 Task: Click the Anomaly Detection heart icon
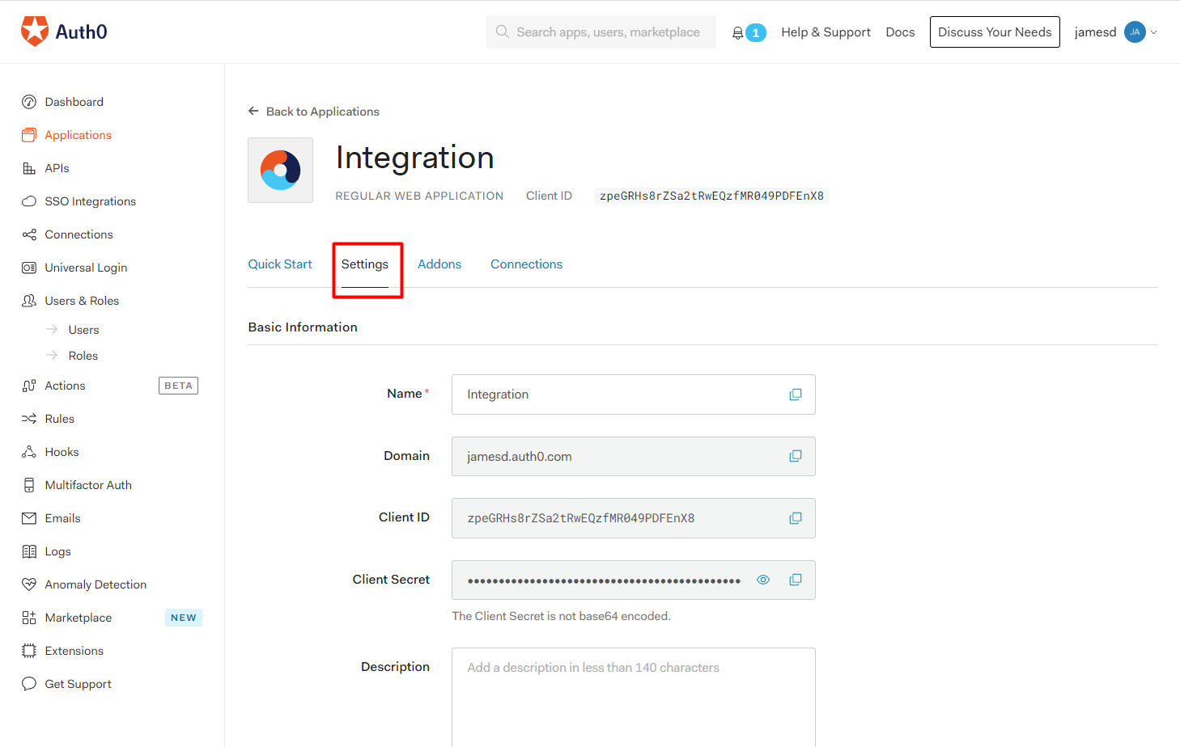coord(29,585)
